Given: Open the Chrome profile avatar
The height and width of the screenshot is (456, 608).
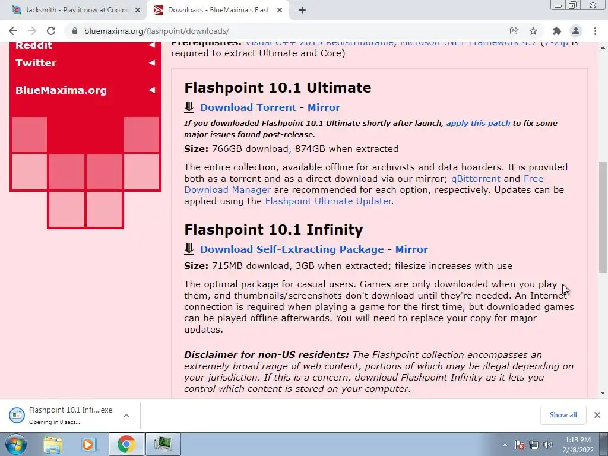Looking at the screenshot, I should 576,31.
